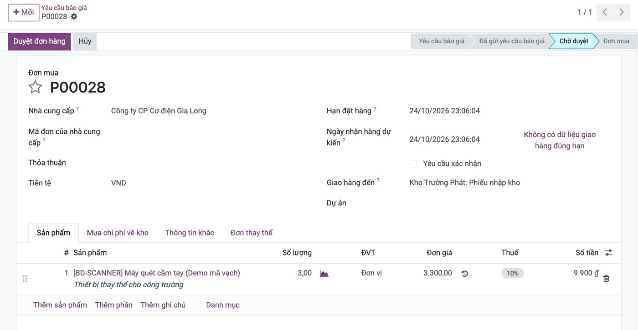Click the Duyệt đơn hàng button
Screen dimensions: 638x330
coord(39,41)
